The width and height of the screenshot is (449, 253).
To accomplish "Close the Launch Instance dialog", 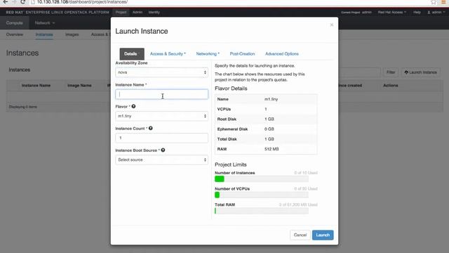I will [332, 25].
